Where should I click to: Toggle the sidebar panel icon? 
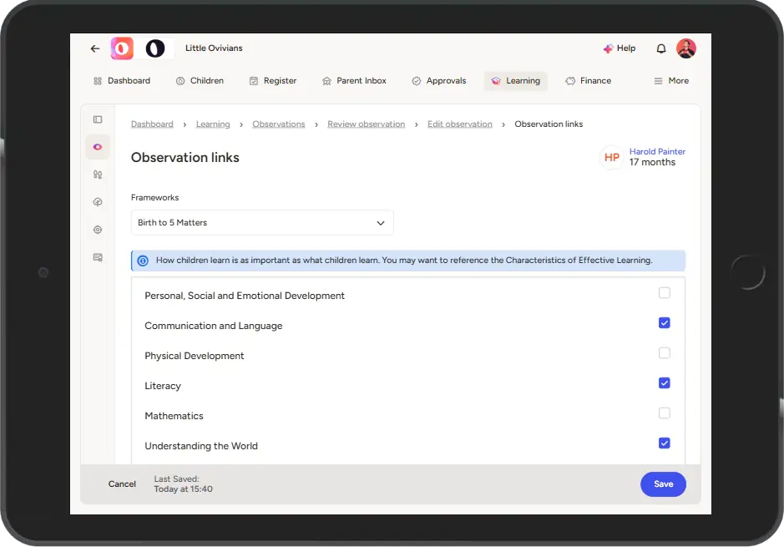98,119
